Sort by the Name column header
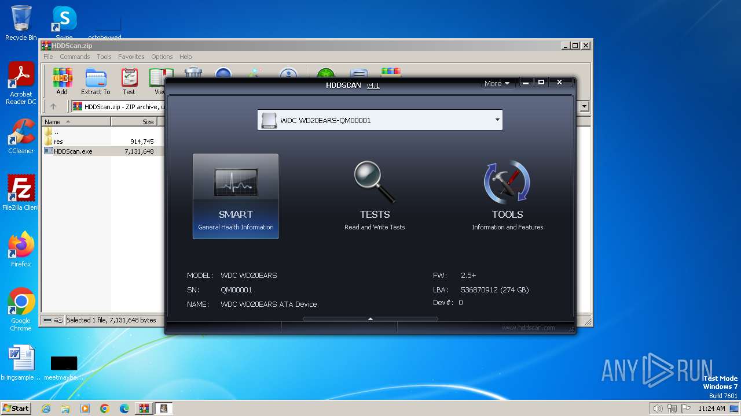Viewport: 741px width, 416px height. [76, 122]
